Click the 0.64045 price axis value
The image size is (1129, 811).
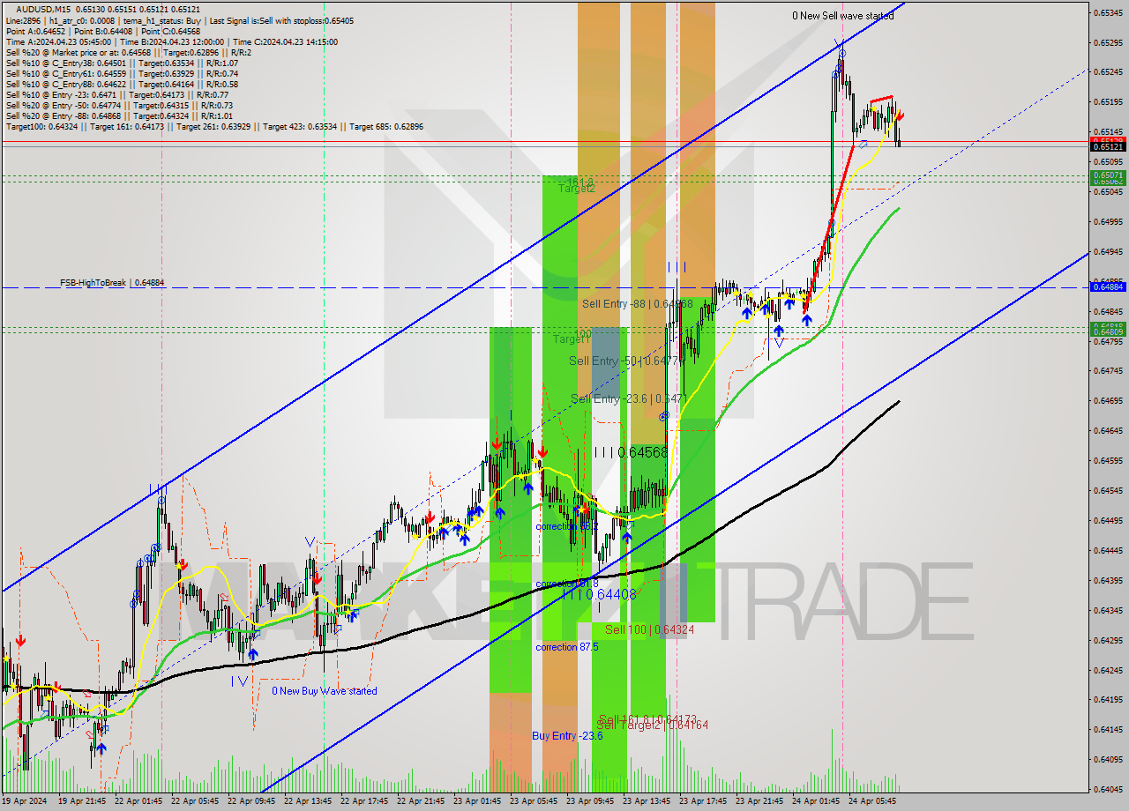point(1108,789)
